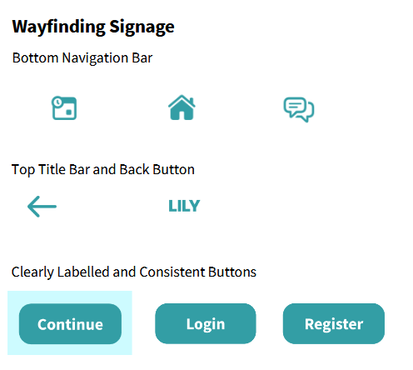Open the chat bubbles icon
Viewport: 413px width, 370px height.
299,109
